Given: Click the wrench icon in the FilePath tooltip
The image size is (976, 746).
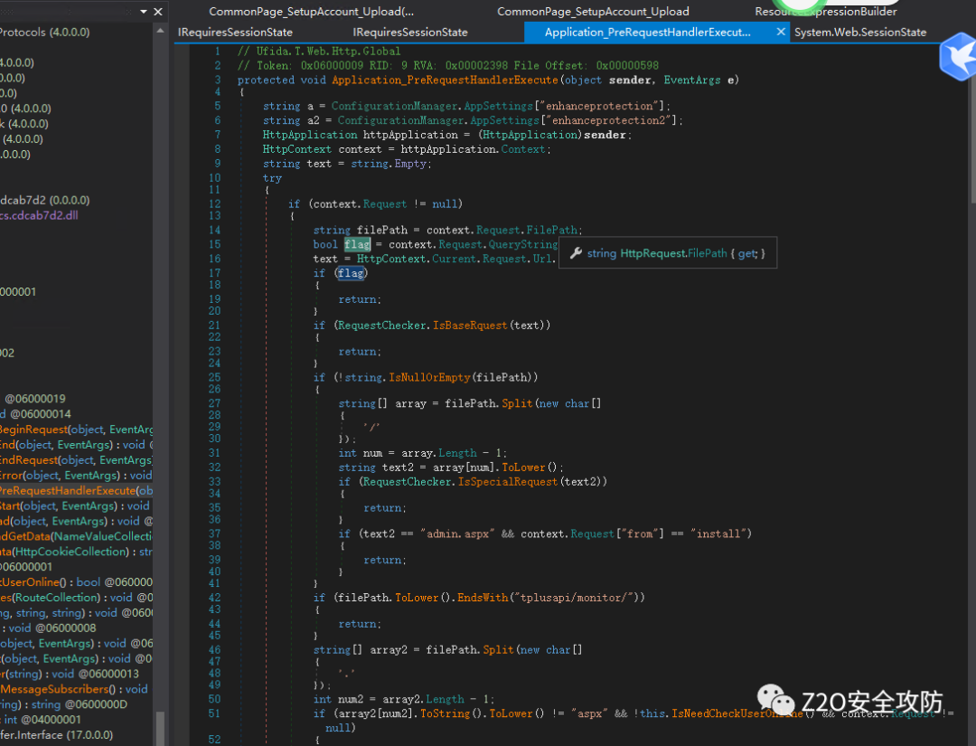Looking at the screenshot, I should pyautogui.click(x=576, y=253).
